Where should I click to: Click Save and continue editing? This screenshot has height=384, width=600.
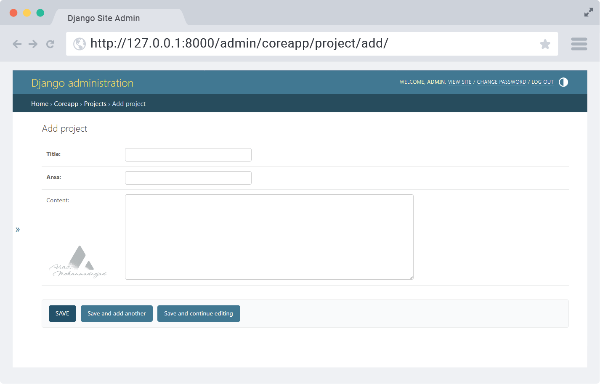pos(199,313)
